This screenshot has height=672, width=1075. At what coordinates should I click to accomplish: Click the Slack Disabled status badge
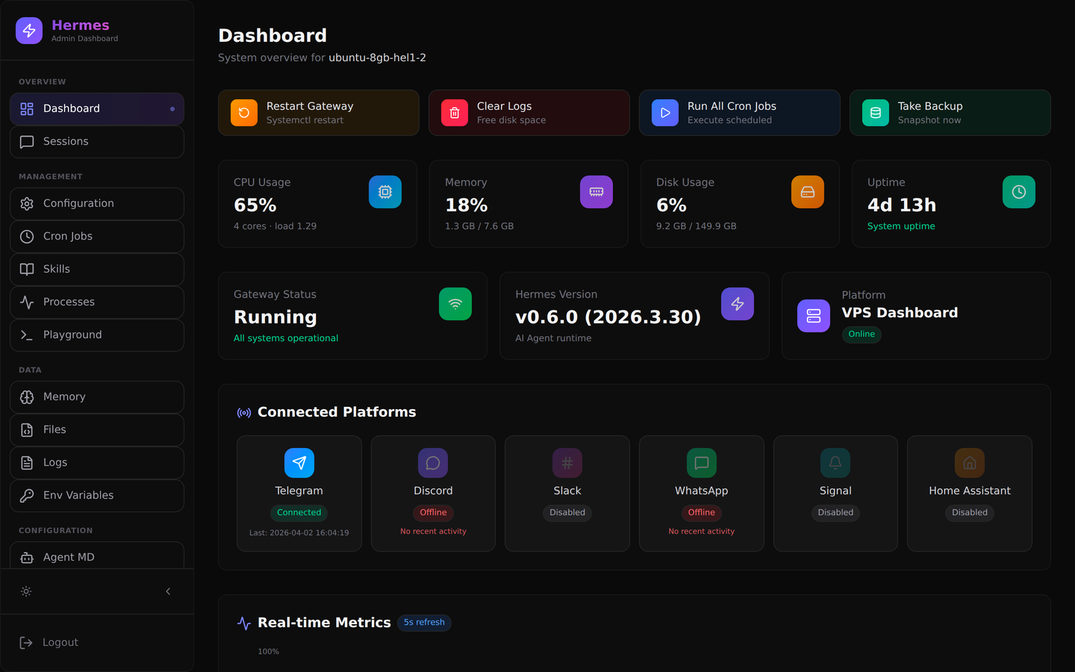567,513
